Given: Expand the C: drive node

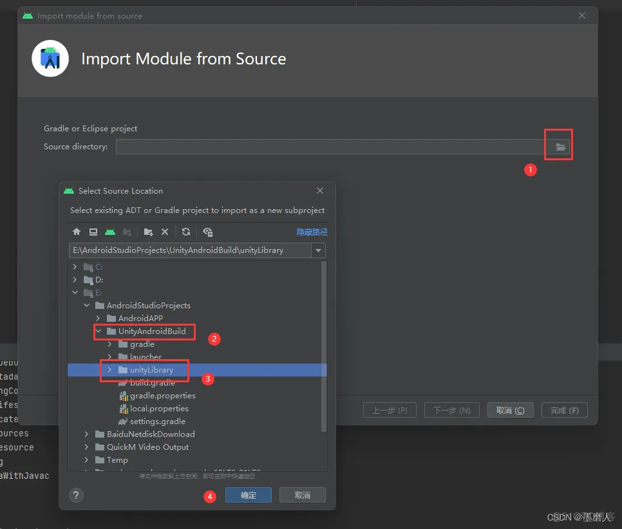Looking at the screenshot, I should tap(75, 267).
